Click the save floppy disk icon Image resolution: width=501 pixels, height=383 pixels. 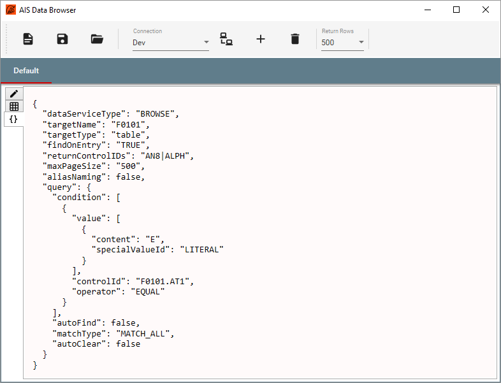[62, 39]
